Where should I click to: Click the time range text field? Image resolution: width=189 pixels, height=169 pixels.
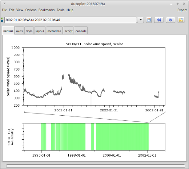click(70, 20)
